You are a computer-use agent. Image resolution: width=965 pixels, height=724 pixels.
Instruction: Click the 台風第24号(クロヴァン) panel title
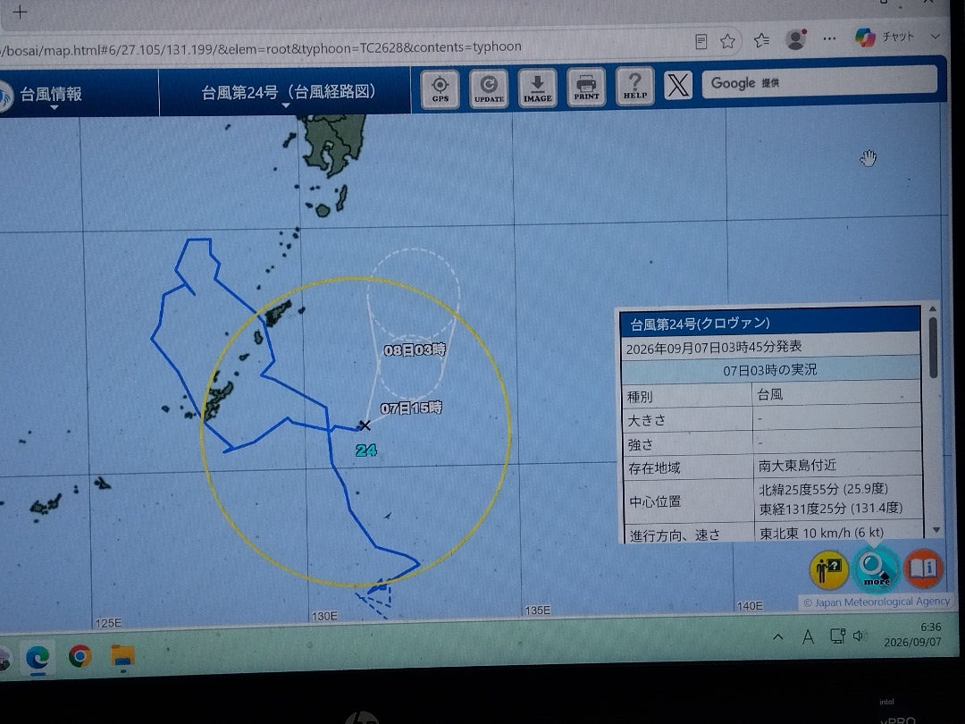click(x=700, y=324)
